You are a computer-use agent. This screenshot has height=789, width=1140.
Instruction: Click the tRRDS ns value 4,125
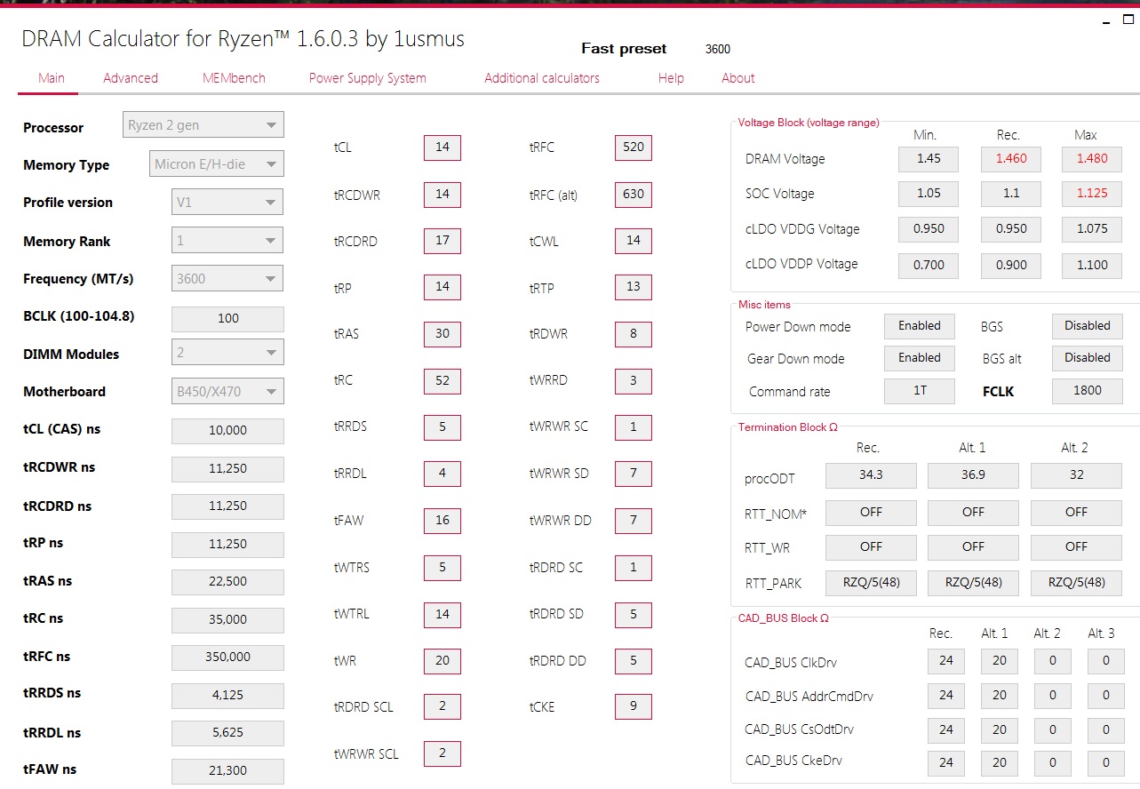tap(227, 695)
